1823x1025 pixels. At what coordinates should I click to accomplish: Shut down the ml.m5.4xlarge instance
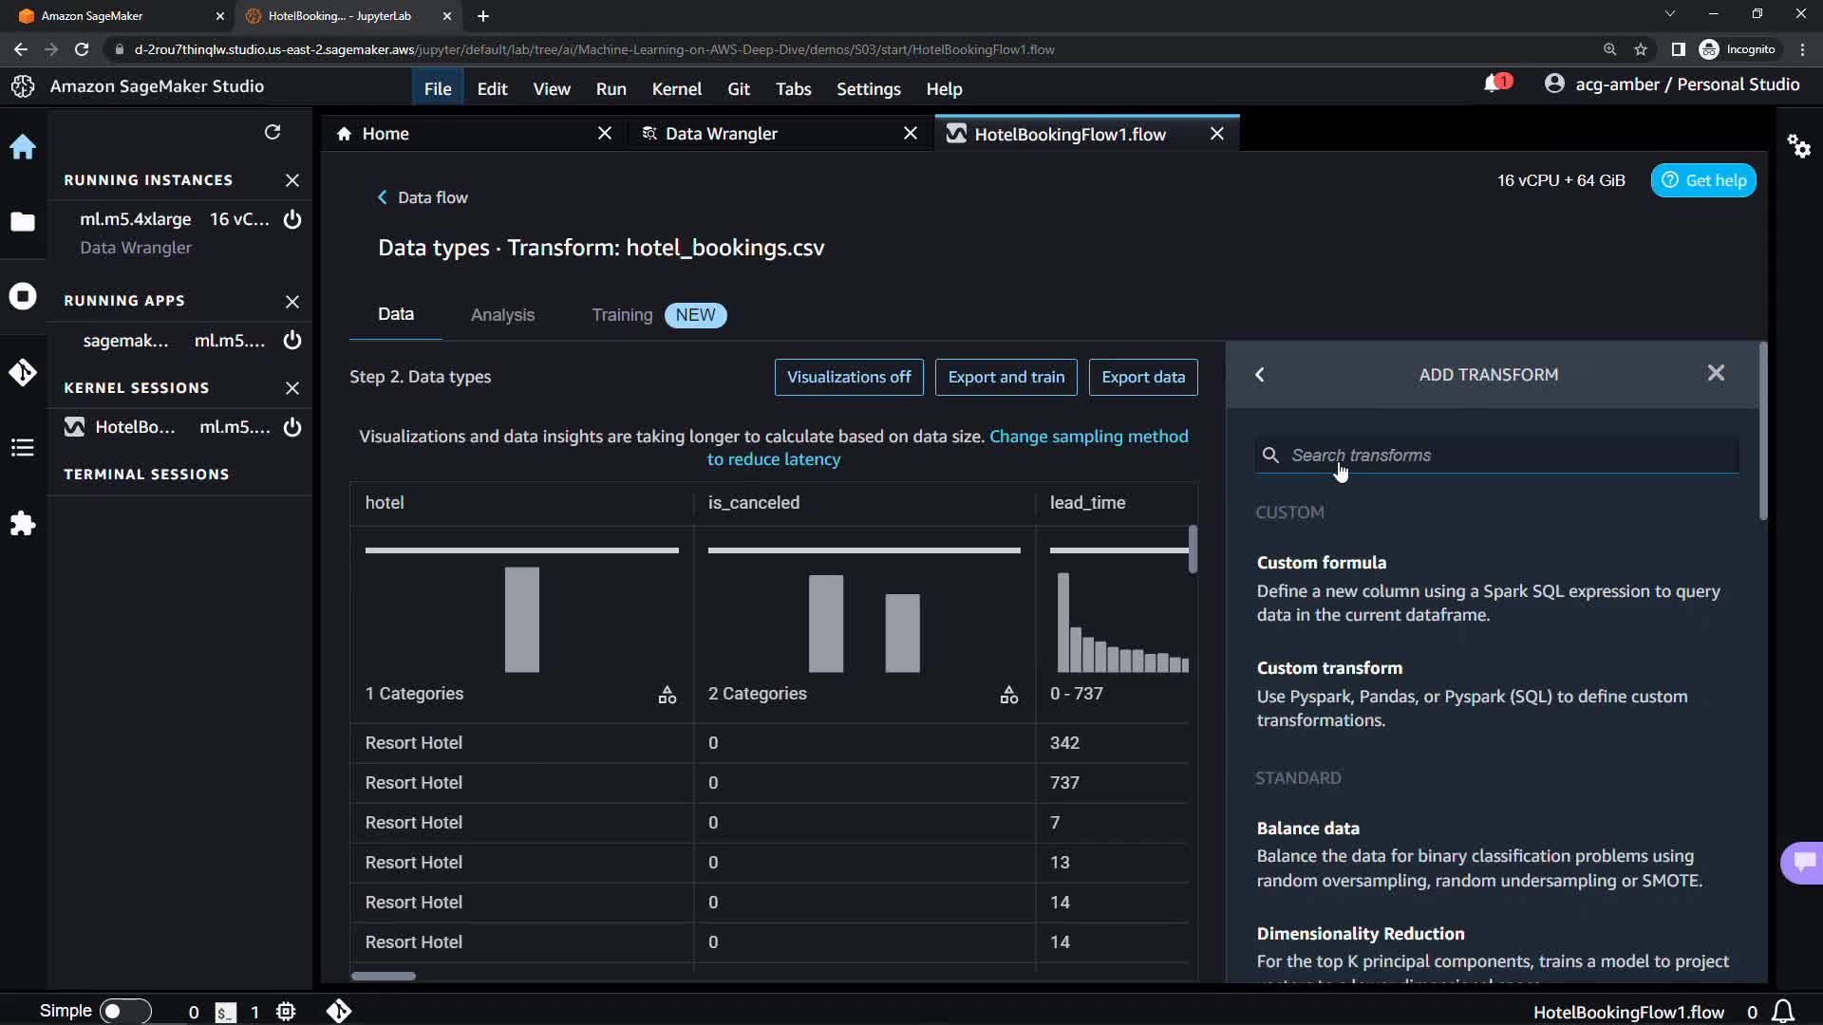tap(292, 219)
